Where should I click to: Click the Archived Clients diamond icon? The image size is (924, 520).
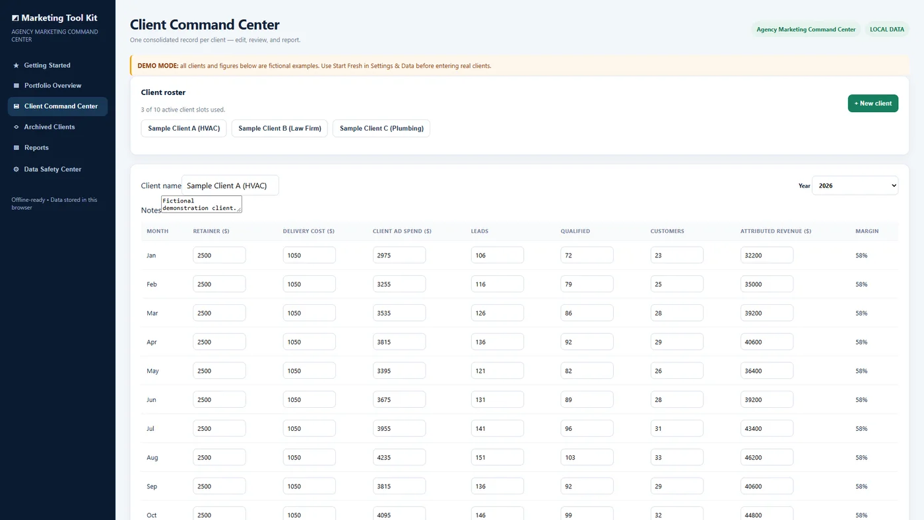tap(16, 127)
